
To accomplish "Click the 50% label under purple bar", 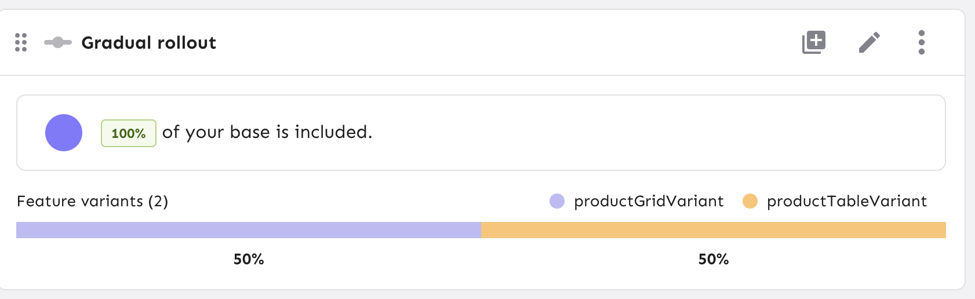I will click(249, 259).
